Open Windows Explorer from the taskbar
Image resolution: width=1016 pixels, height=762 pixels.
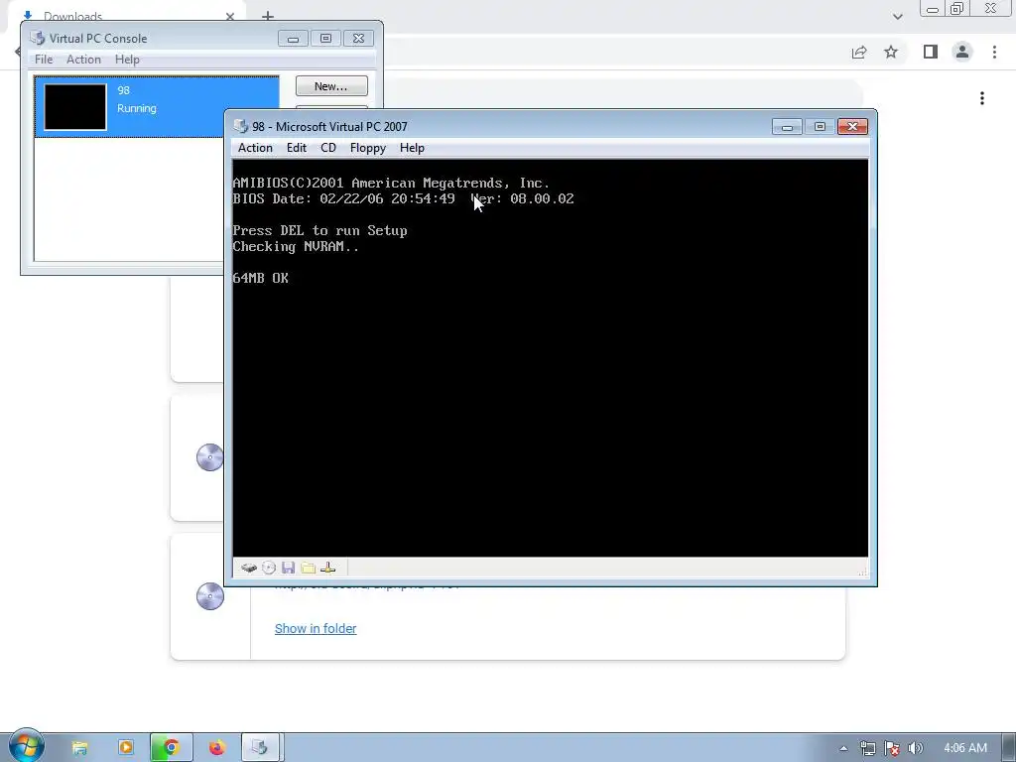click(x=79, y=748)
